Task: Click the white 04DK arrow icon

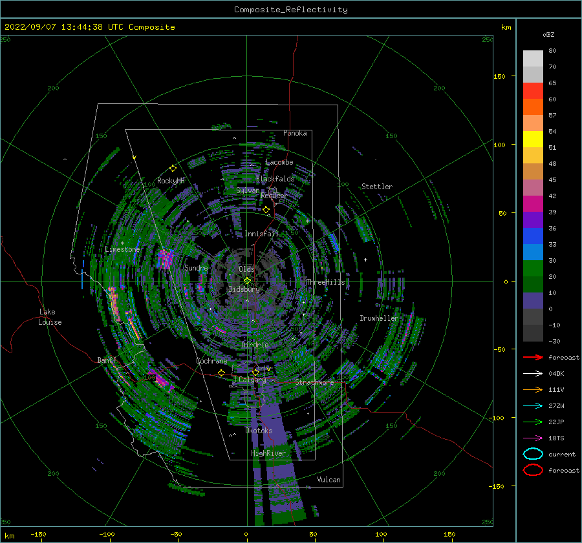Action: 533,373
